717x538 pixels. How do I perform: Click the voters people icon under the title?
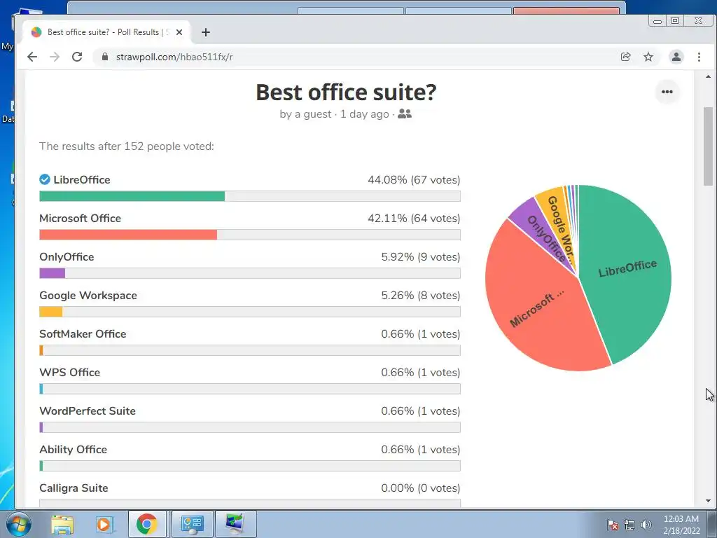click(405, 114)
